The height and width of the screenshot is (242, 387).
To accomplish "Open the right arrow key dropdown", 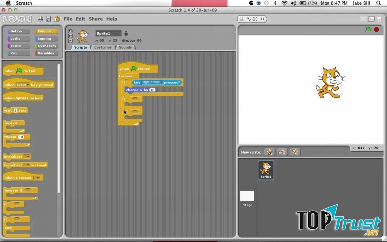I will (x=152, y=82).
